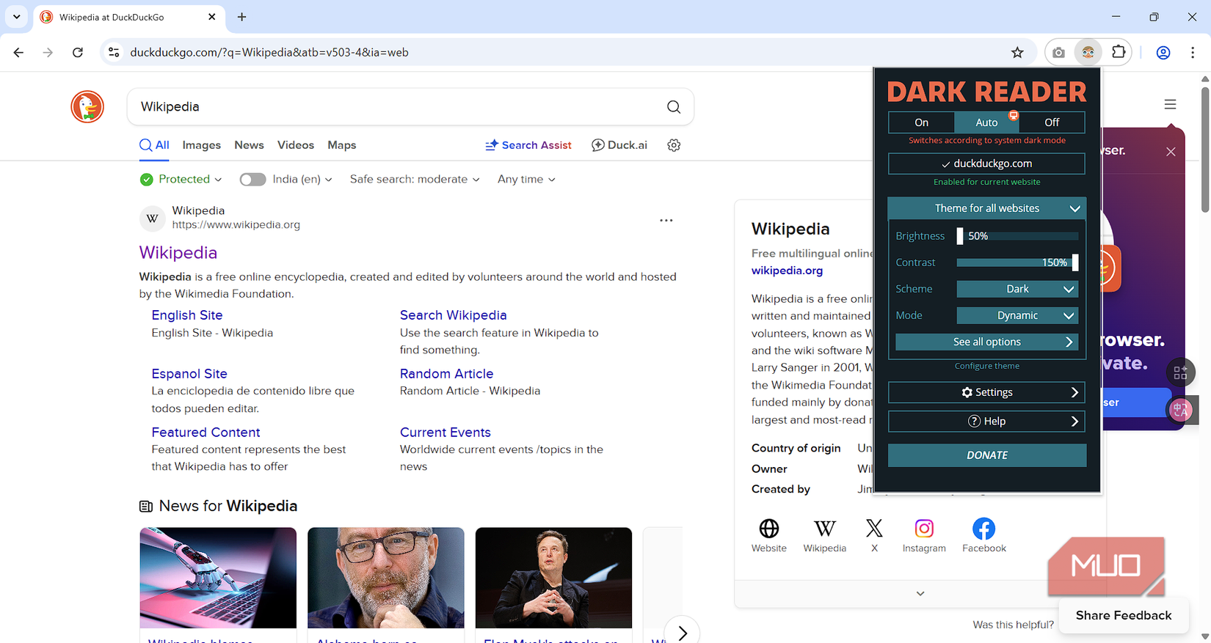Open the Elon Musk news thumbnail
Viewport: 1211px width, 643px height.
553,578
